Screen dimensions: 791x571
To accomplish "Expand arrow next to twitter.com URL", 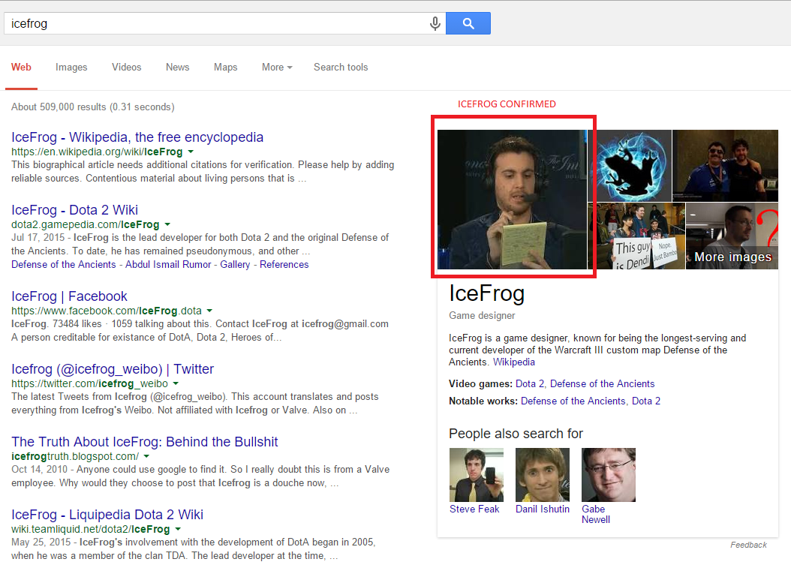I will point(176,383).
